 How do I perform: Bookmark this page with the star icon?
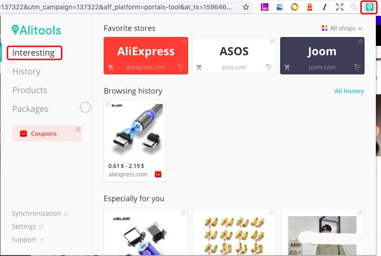pos(246,7)
